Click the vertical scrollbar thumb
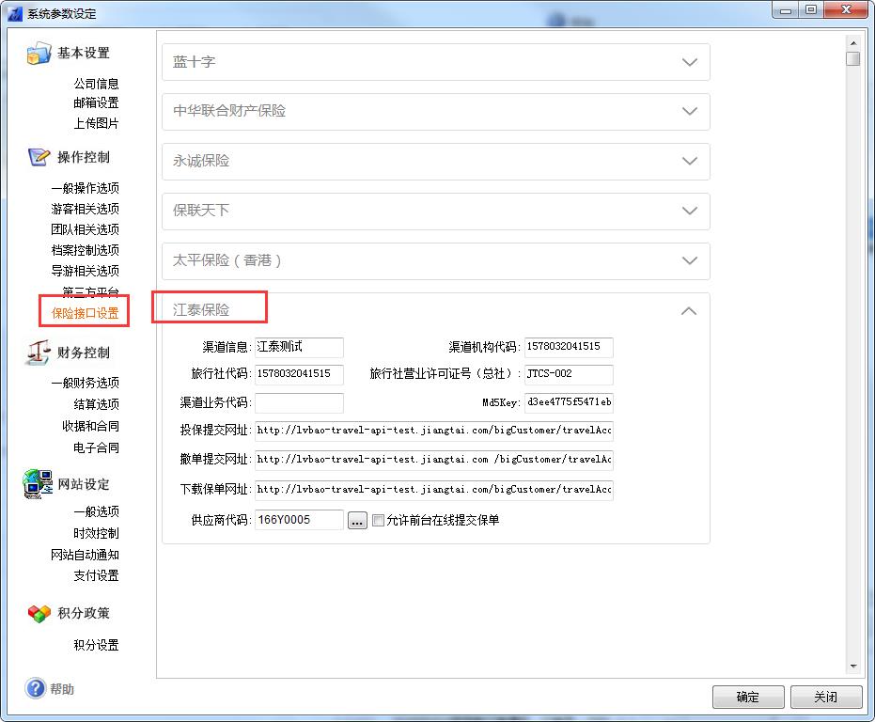This screenshot has height=722, width=875. click(x=852, y=58)
